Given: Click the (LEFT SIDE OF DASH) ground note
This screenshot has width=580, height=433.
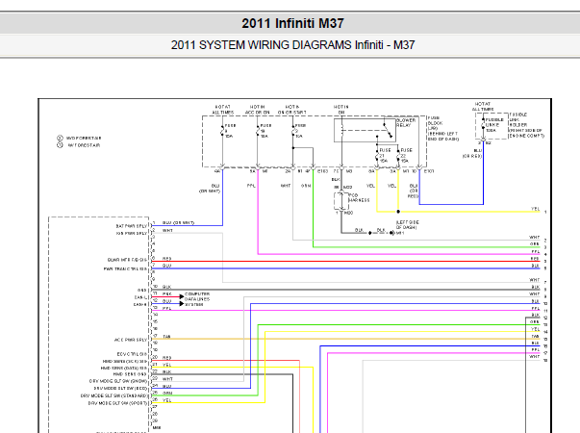Looking at the screenshot, I should click(x=407, y=224).
